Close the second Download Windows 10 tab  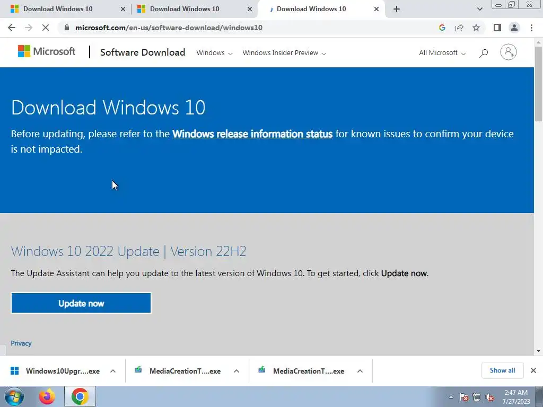250,10
